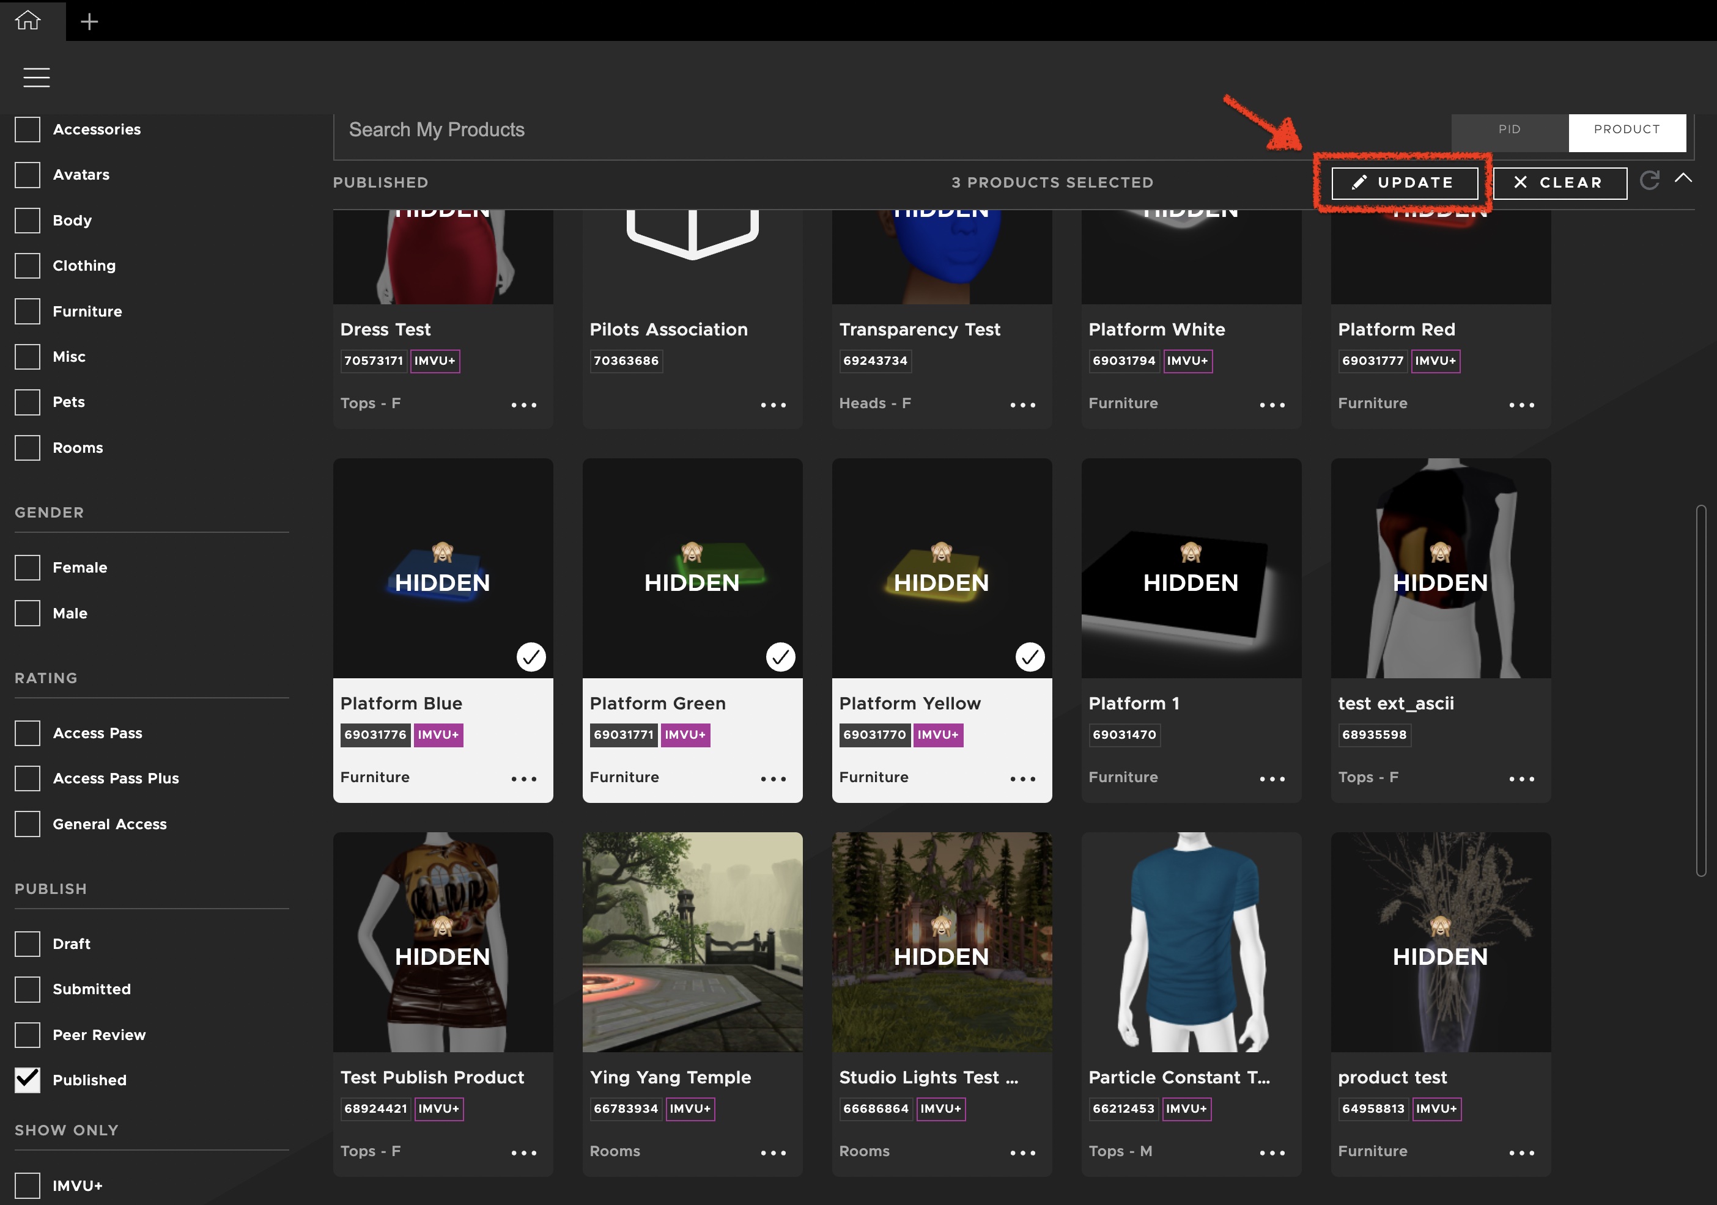Deselect Platform Green checkmark circle

pyautogui.click(x=780, y=657)
